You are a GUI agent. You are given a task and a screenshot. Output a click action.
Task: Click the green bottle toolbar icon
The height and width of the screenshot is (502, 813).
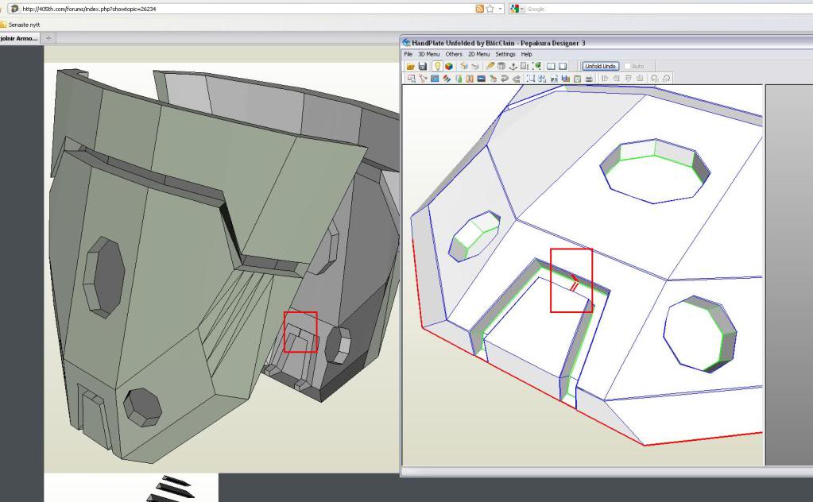[459, 79]
